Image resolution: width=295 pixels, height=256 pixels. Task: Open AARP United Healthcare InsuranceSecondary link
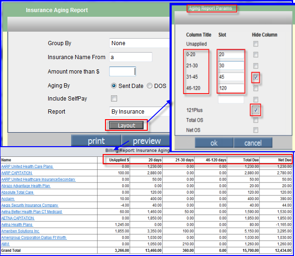[38, 179]
